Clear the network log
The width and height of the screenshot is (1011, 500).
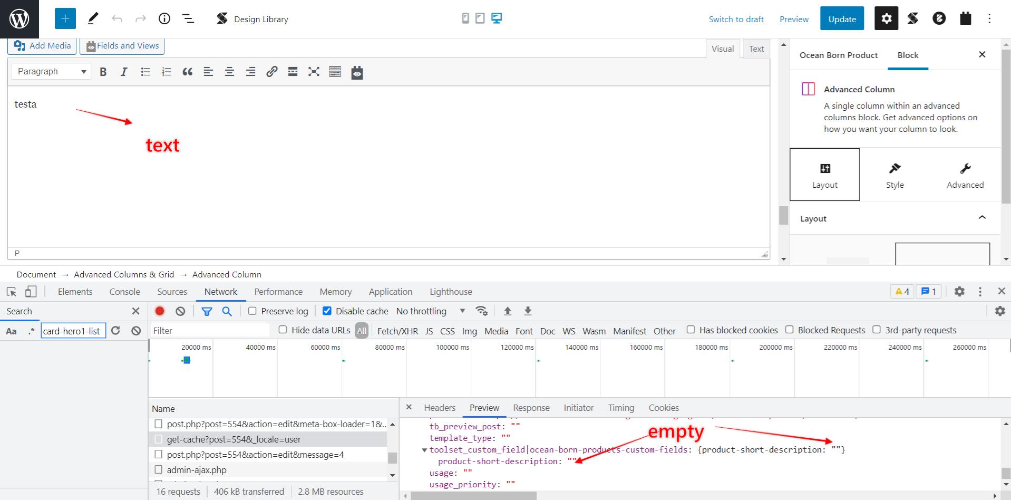click(180, 311)
